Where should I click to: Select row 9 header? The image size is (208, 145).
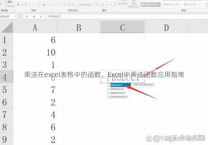point(6,139)
